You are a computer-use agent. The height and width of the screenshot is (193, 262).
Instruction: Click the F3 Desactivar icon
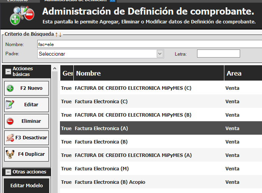(x=10, y=137)
